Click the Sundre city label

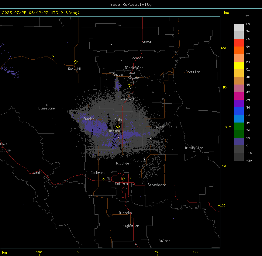[89, 119]
